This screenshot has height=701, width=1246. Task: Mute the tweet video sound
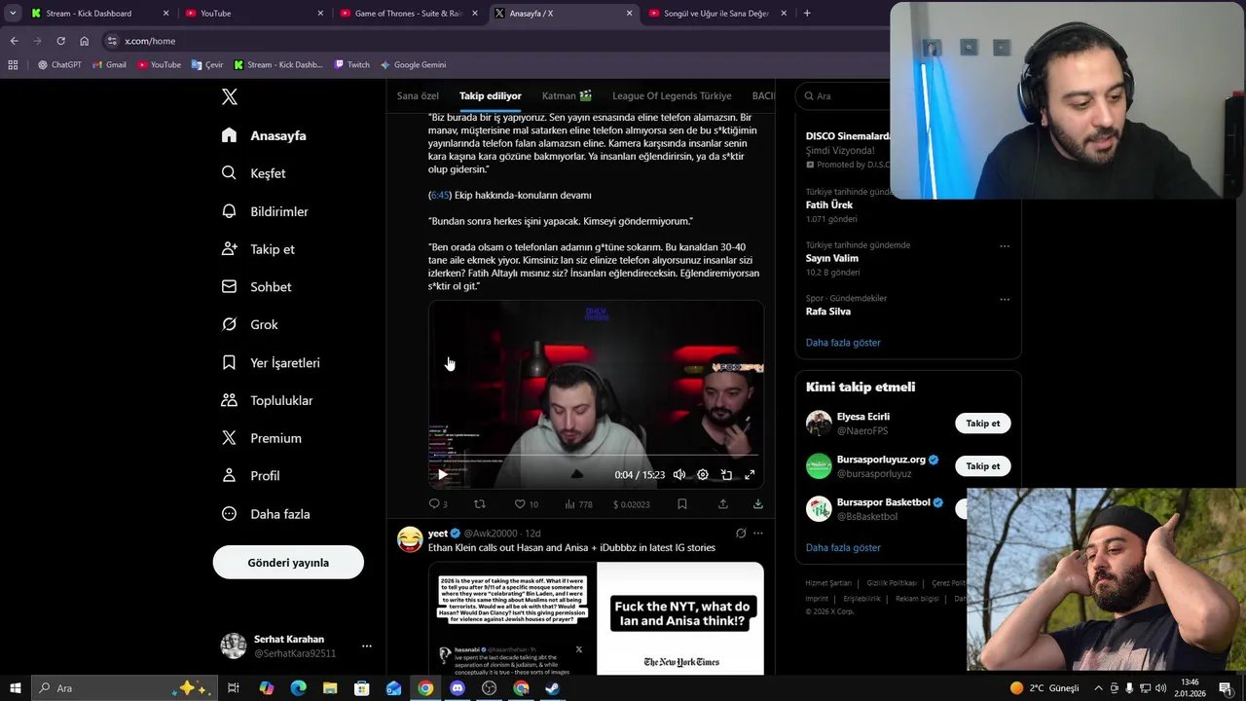point(679,475)
